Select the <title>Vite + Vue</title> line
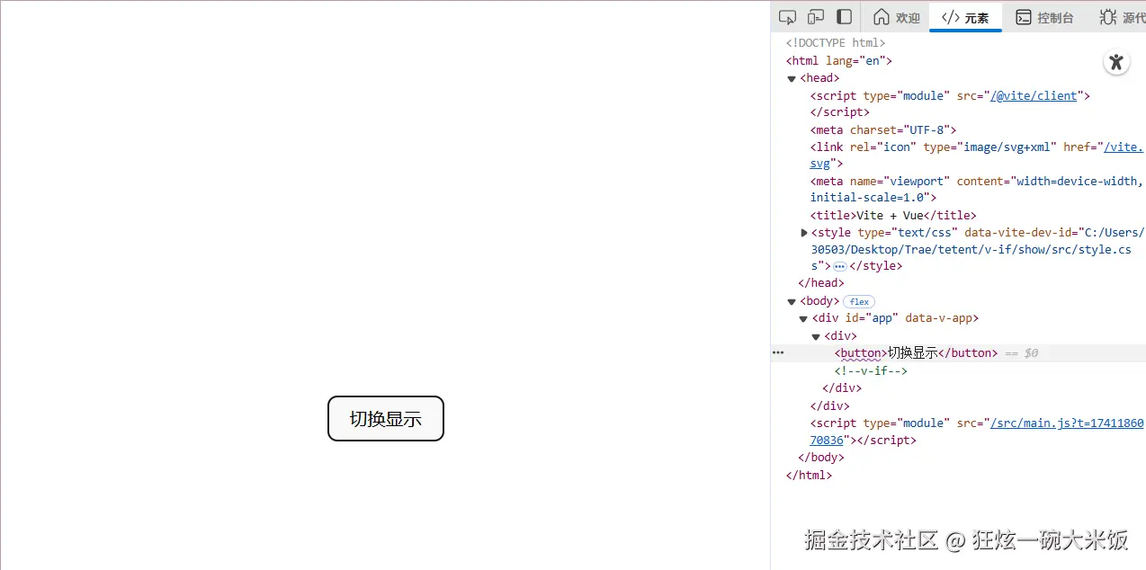The width and height of the screenshot is (1146, 570). (893, 216)
